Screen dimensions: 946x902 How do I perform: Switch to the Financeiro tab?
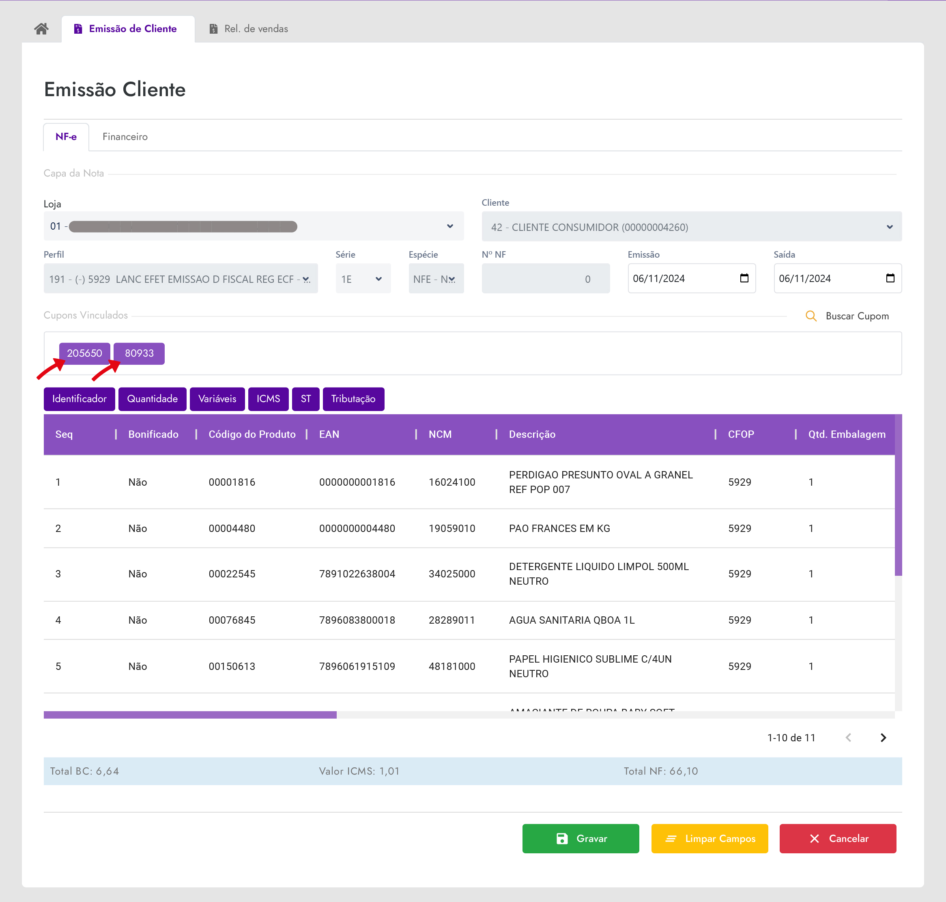tap(125, 137)
